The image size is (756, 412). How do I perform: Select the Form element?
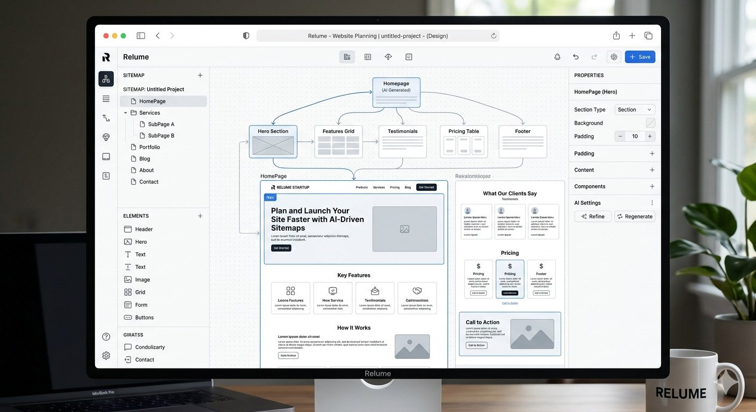coord(136,305)
